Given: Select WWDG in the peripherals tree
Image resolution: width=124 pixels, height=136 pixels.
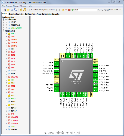Looking at the screenshot, I should (x=14, y=129).
